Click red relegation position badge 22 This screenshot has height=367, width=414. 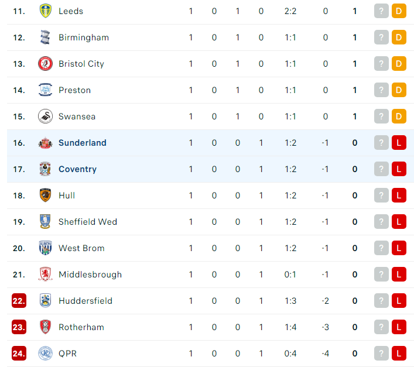pos(19,301)
